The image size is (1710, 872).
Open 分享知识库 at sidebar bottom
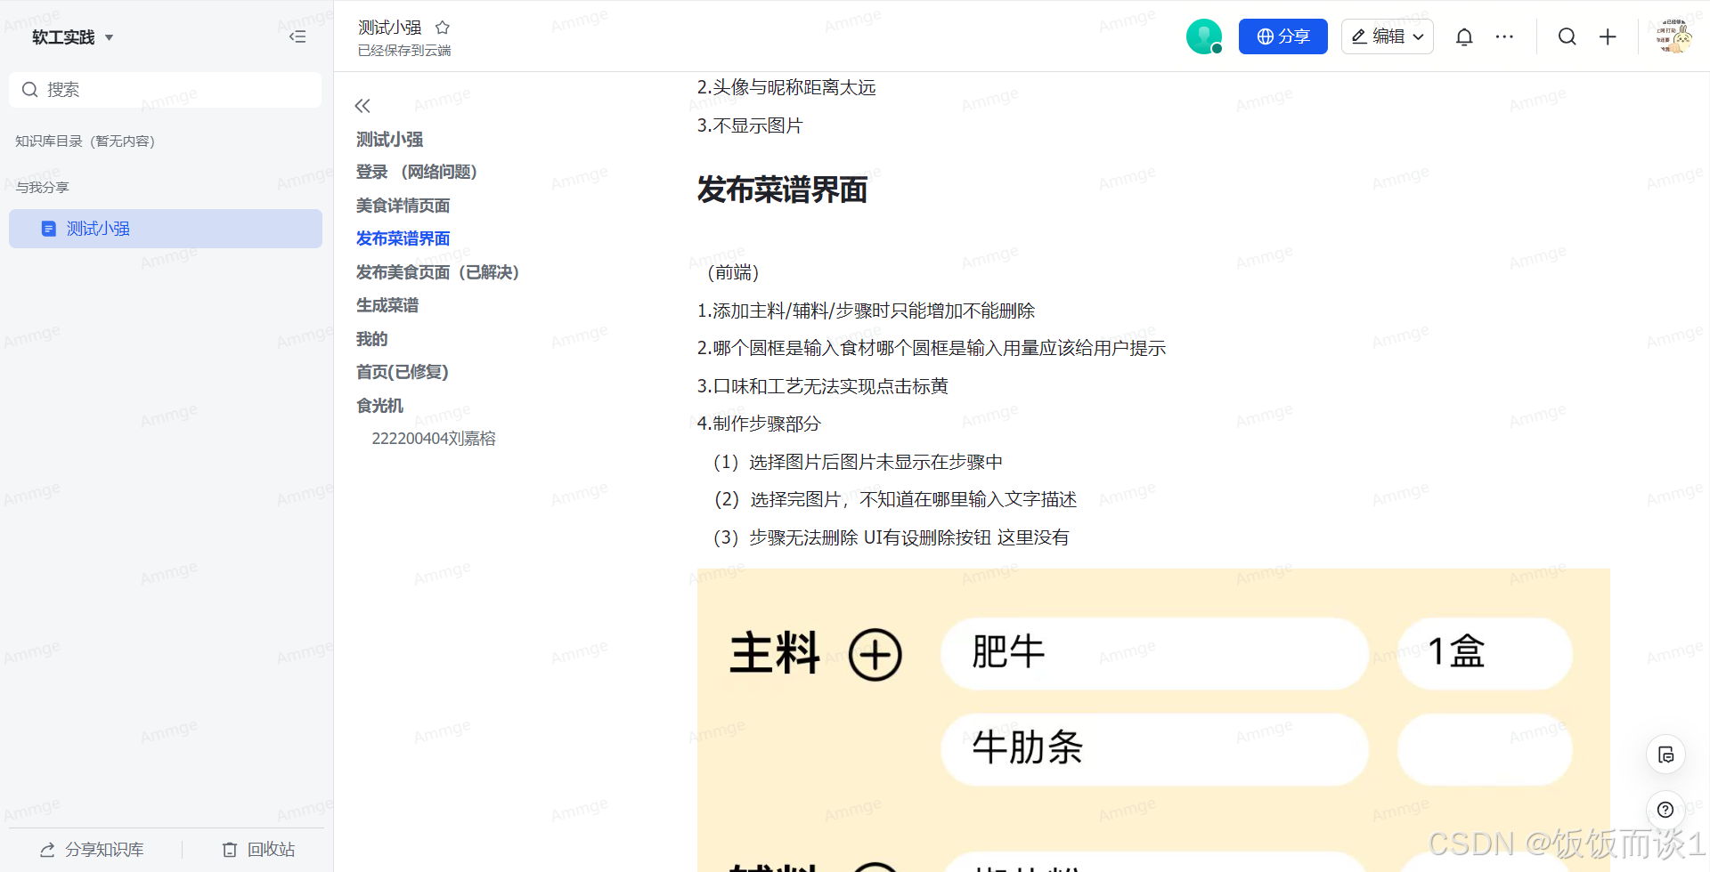(92, 850)
